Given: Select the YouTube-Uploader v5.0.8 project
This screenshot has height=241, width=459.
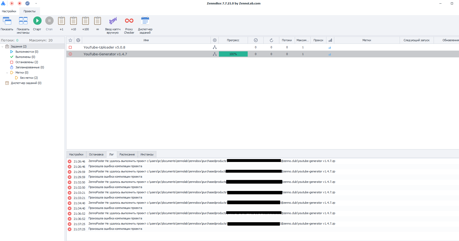Looking at the screenshot, I should coord(104,47).
